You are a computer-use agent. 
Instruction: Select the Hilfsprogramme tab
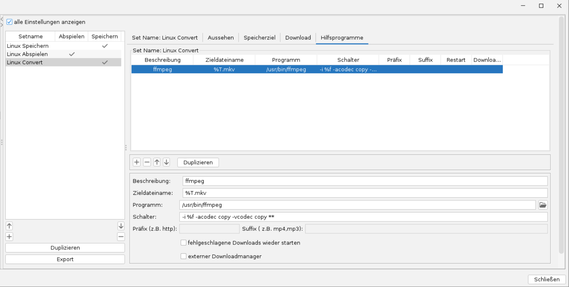click(342, 38)
